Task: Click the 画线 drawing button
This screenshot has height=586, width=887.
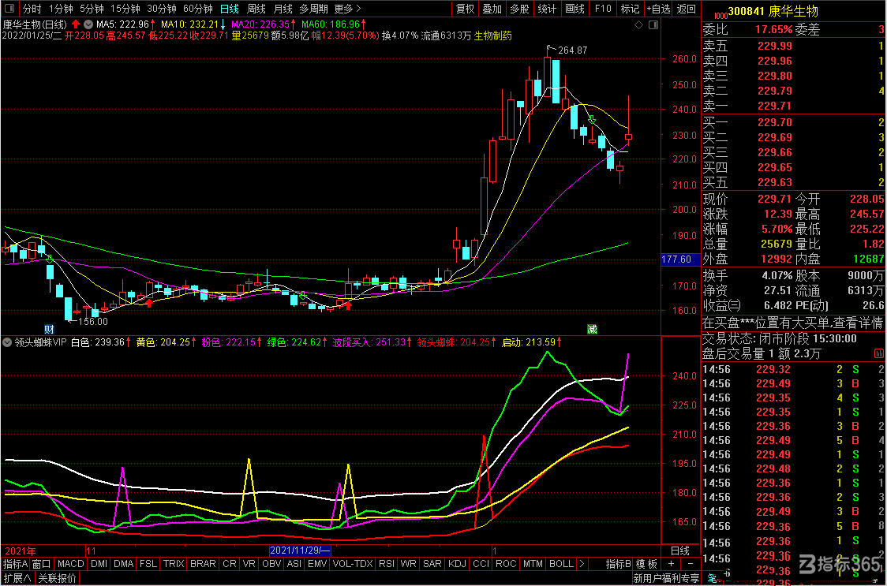Action: point(574,9)
